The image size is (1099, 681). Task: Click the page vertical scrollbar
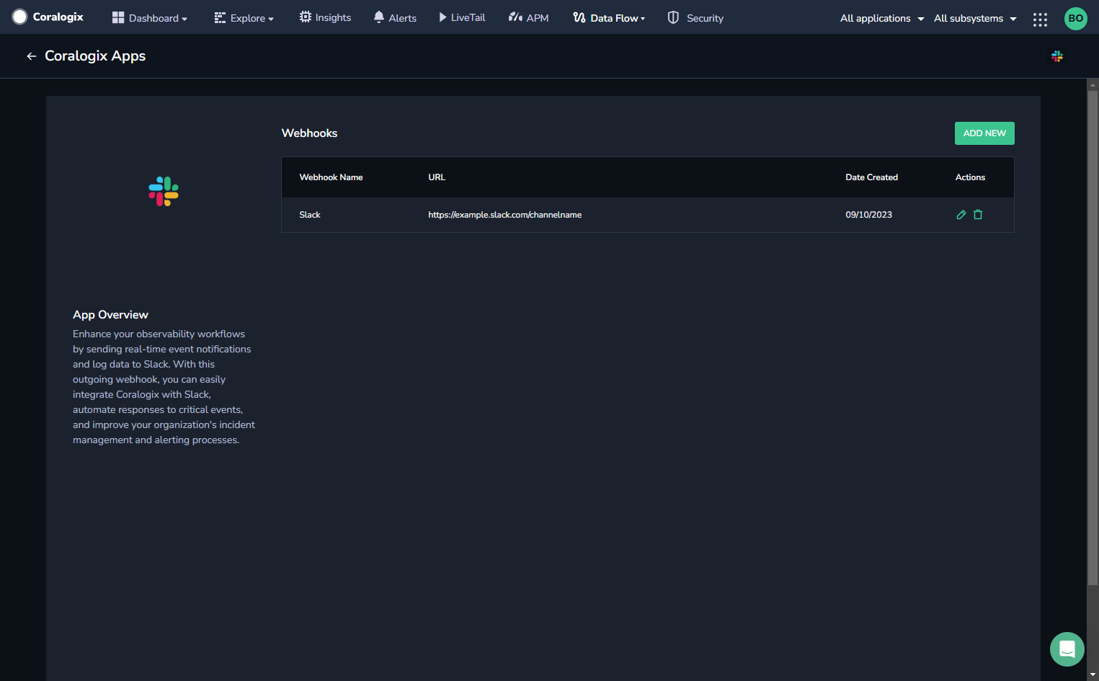1093,337
